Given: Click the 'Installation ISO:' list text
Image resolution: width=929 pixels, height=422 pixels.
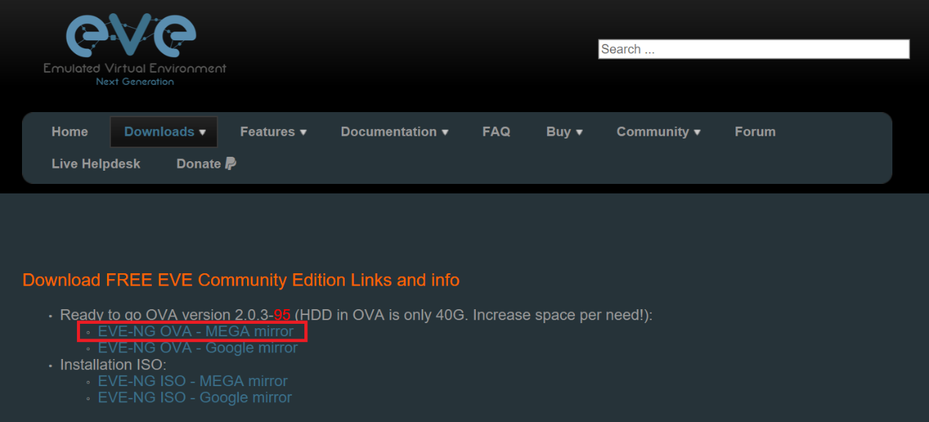Looking at the screenshot, I should [113, 365].
